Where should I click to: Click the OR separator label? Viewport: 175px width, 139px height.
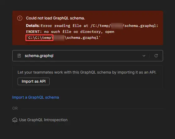pyautogui.click(x=15, y=108)
